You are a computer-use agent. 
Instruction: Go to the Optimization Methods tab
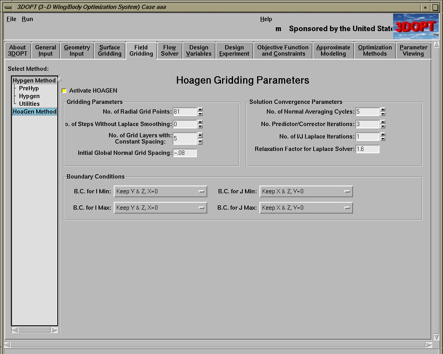375,51
